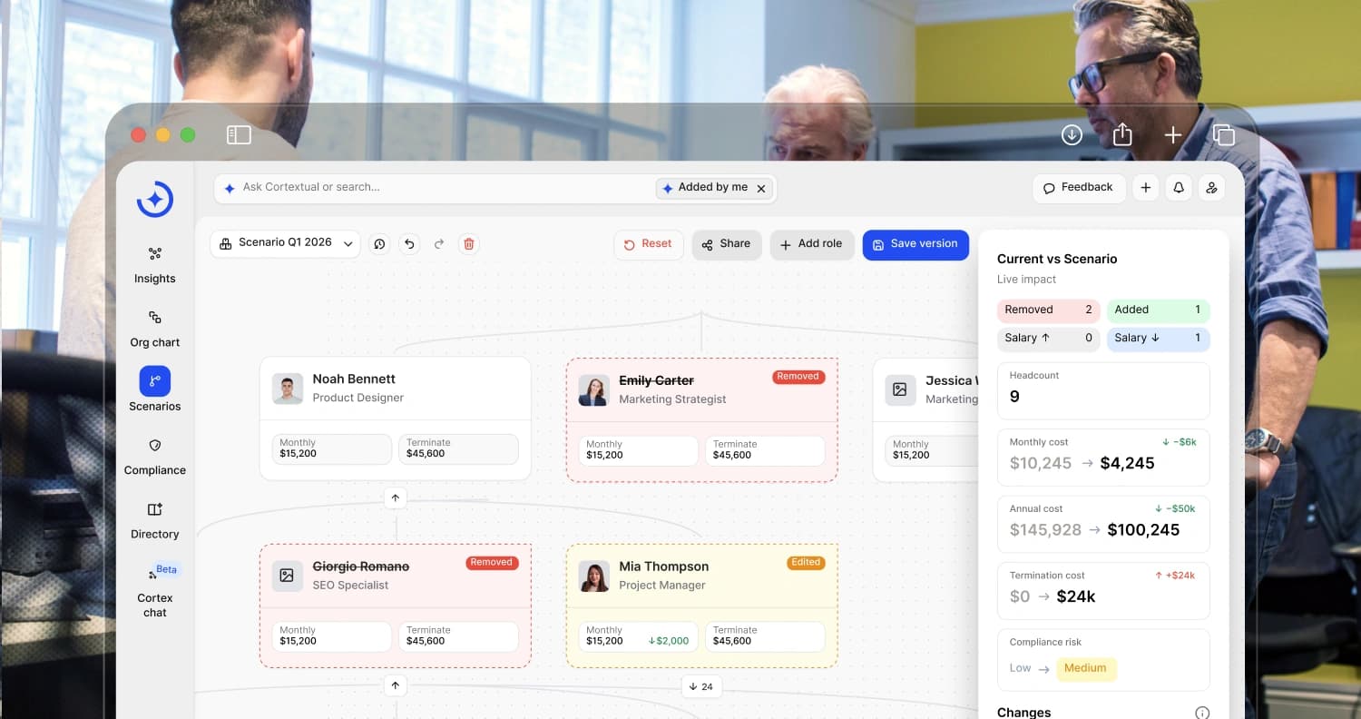Image resolution: width=1361 pixels, height=719 pixels.
Task: Click Mia Thompson's Terminate $45,600 field
Action: pyautogui.click(x=765, y=635)
